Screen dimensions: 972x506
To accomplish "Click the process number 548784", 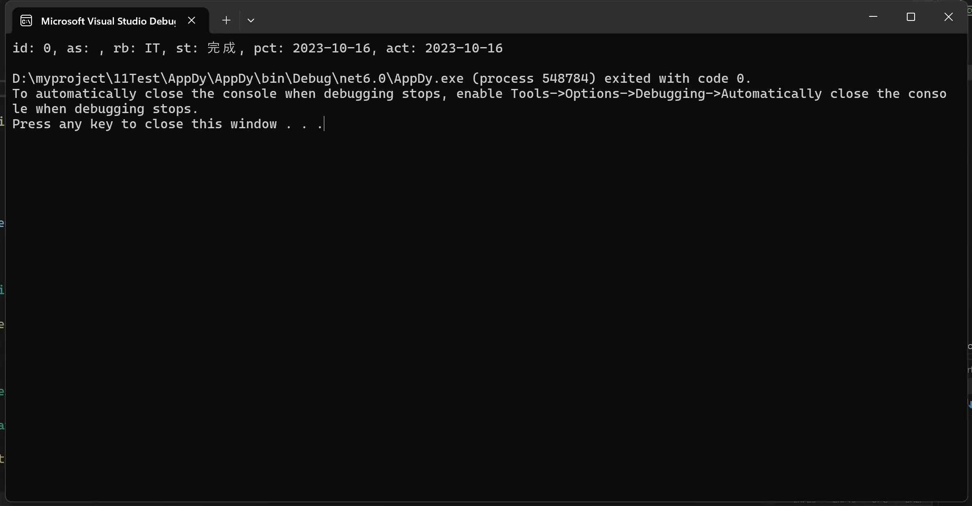I will [x=568, y=79].
